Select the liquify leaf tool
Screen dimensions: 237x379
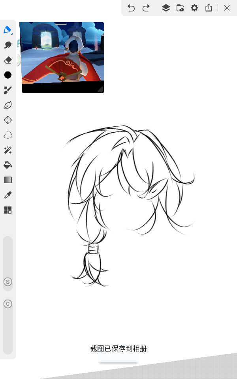click(8, 105)
